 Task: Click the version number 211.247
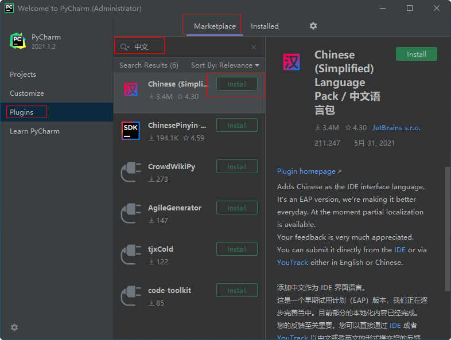click(327, 143)
